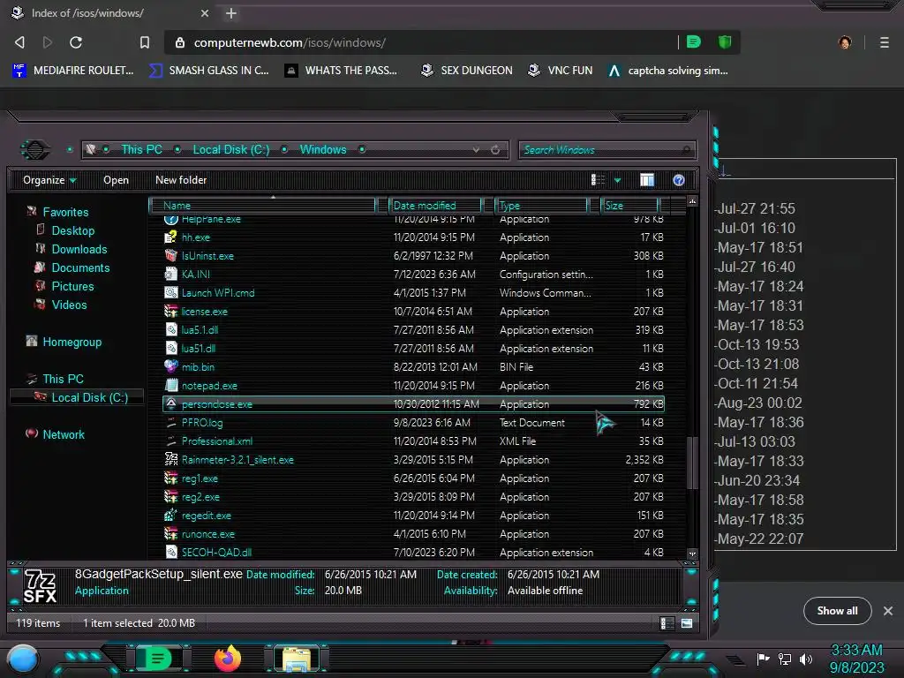Click This PC in breadcrumb

(141, 149)
